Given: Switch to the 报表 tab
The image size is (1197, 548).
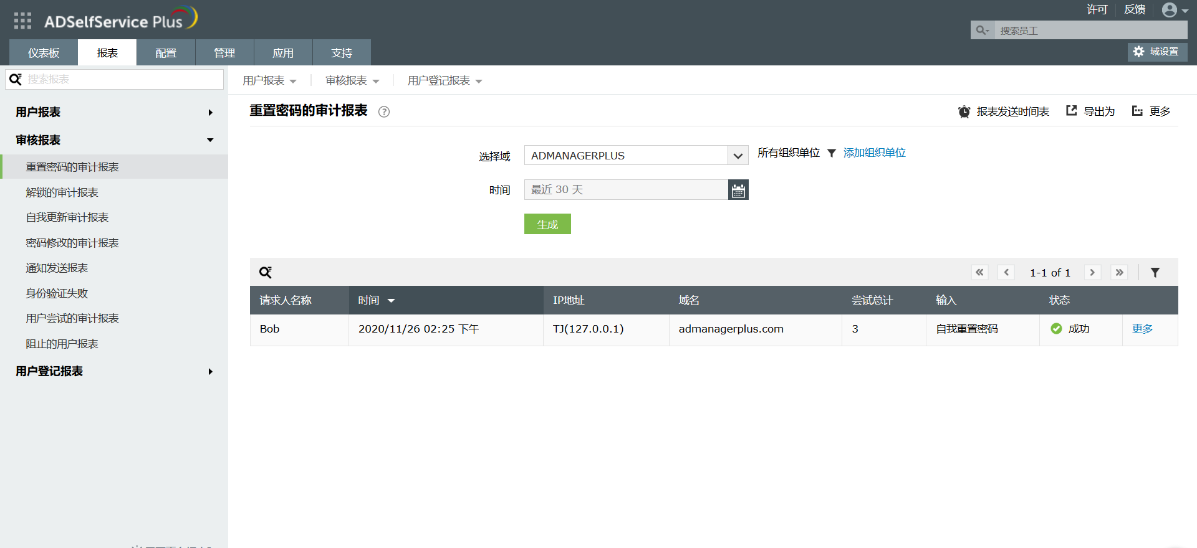Looking at the screenshot, I should [x=107, y=52].
